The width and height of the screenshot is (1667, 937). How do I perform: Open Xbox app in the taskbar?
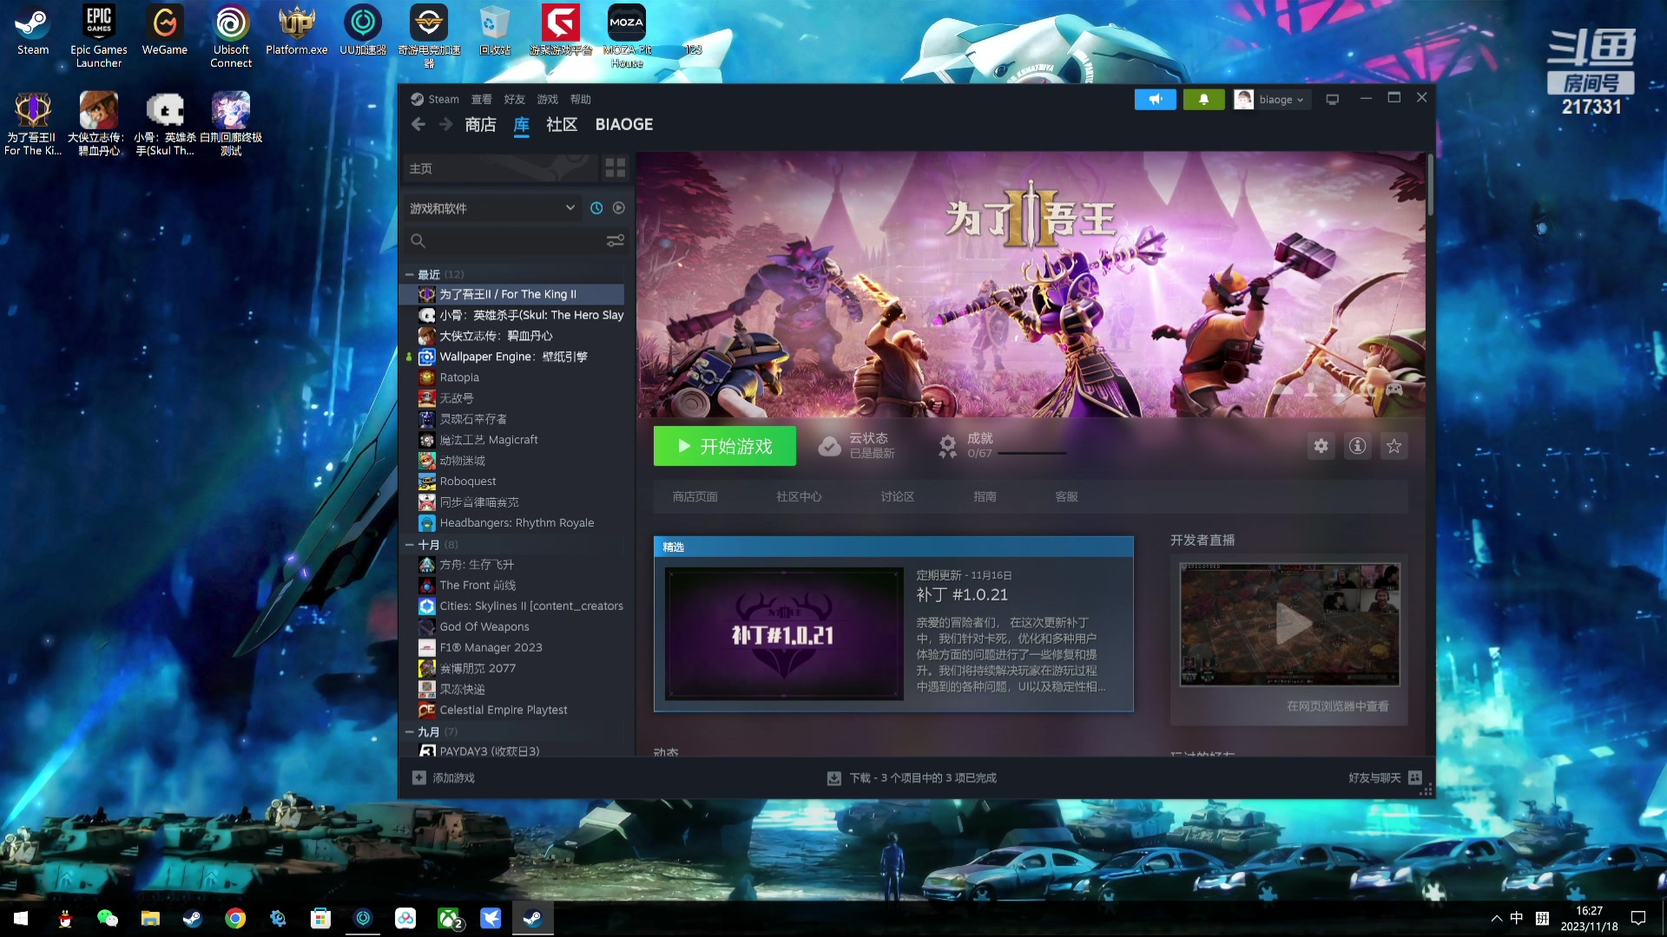[448, 918]
